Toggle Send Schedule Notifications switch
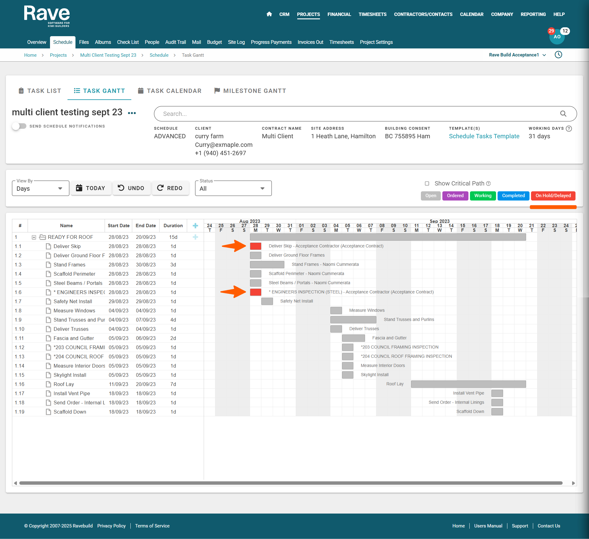 pos(19,126)
